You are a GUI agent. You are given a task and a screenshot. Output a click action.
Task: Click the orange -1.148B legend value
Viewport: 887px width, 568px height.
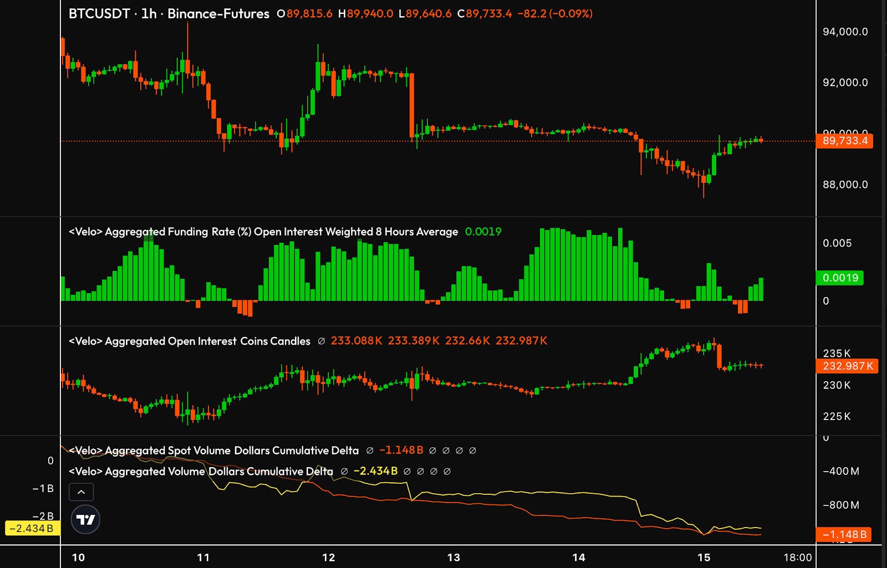tap(401, 451)
